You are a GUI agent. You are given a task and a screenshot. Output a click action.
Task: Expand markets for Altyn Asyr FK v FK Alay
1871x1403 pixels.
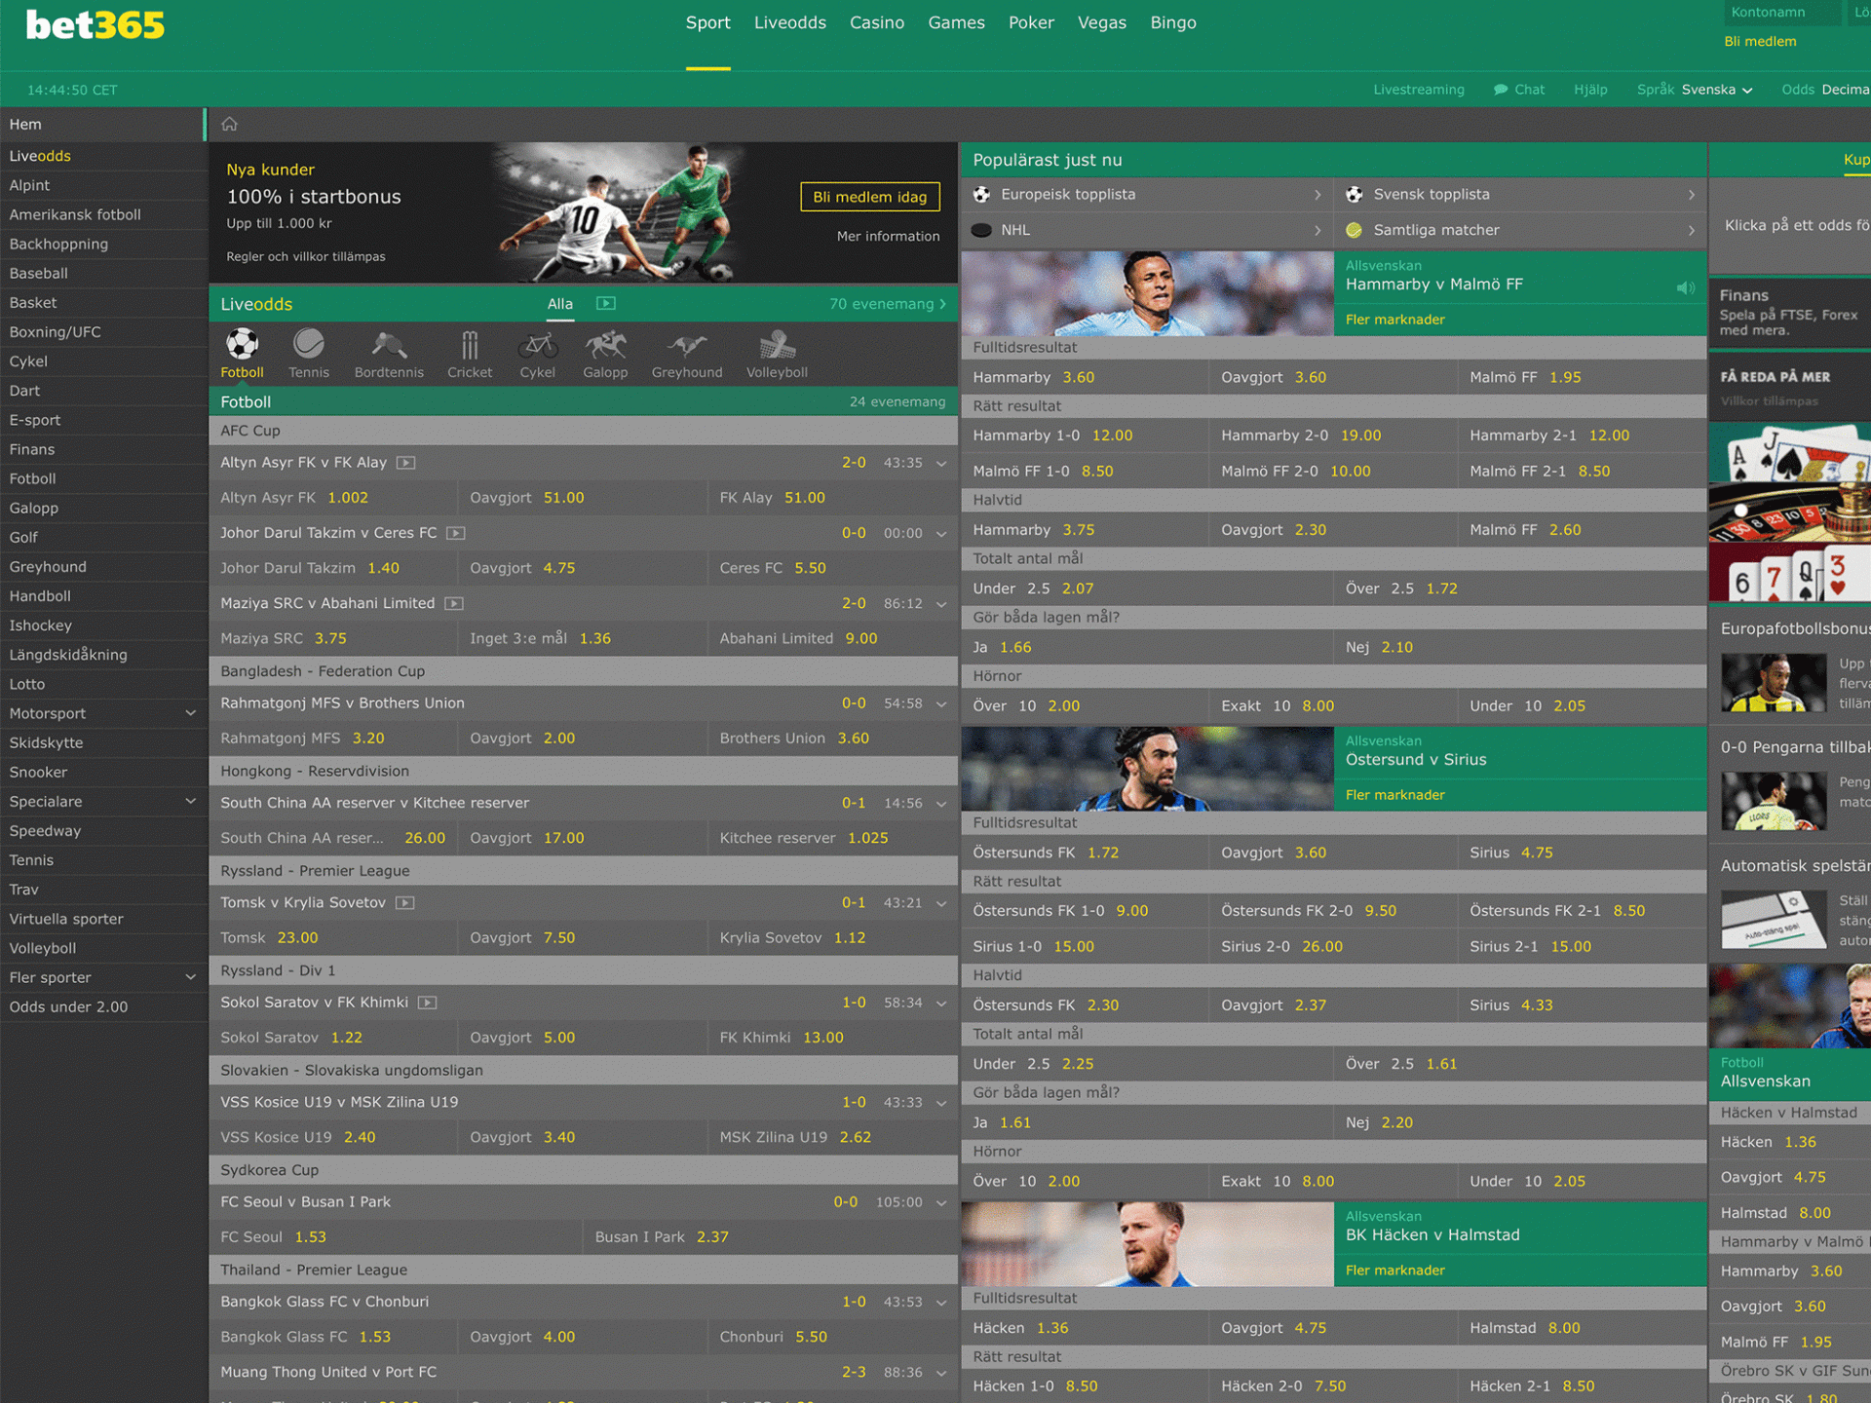[x=941, y=464]
